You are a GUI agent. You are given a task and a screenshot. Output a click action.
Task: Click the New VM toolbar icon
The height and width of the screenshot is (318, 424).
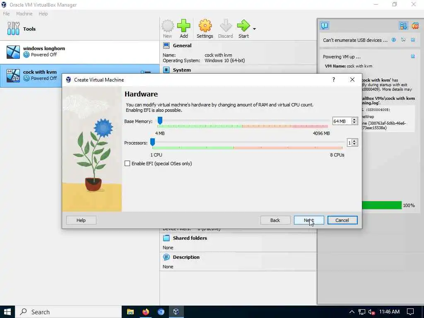point(168,26)
